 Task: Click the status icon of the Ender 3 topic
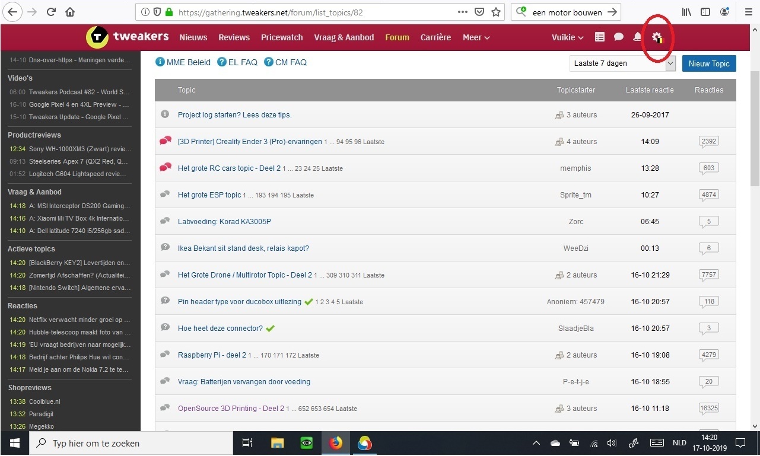click(165, 141)
